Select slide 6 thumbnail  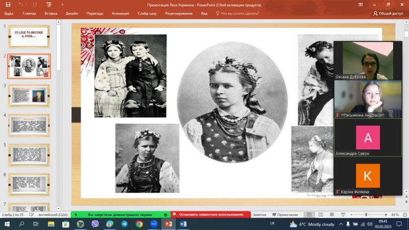pyautogui.click(x=29, y=185)
